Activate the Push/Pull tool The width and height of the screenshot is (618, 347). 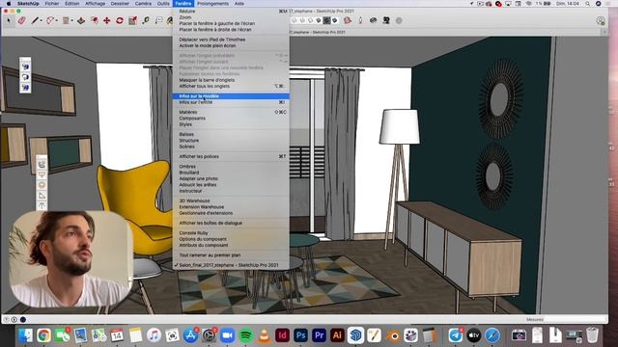pyautogui.click(x=81, y=20)
